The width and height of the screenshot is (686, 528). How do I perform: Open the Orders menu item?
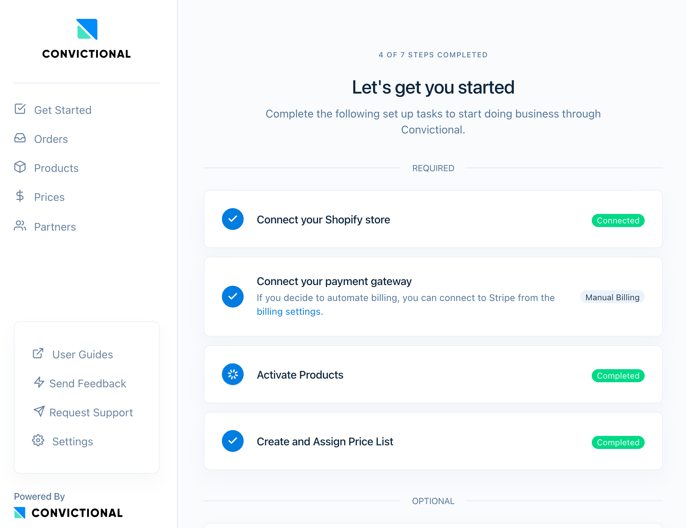tap(51, 139)
